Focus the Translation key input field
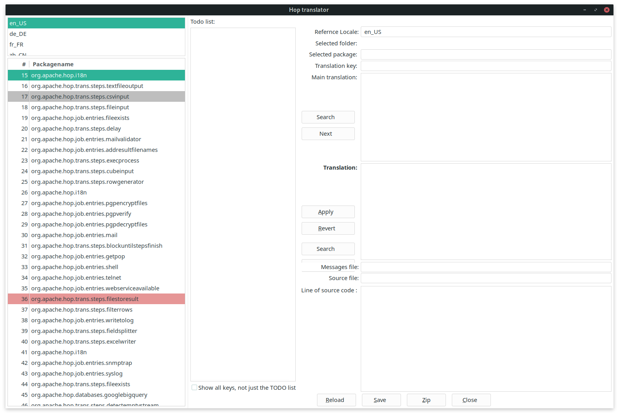The height and width of the screenshot is (415, 619). (x=486, y=66)
